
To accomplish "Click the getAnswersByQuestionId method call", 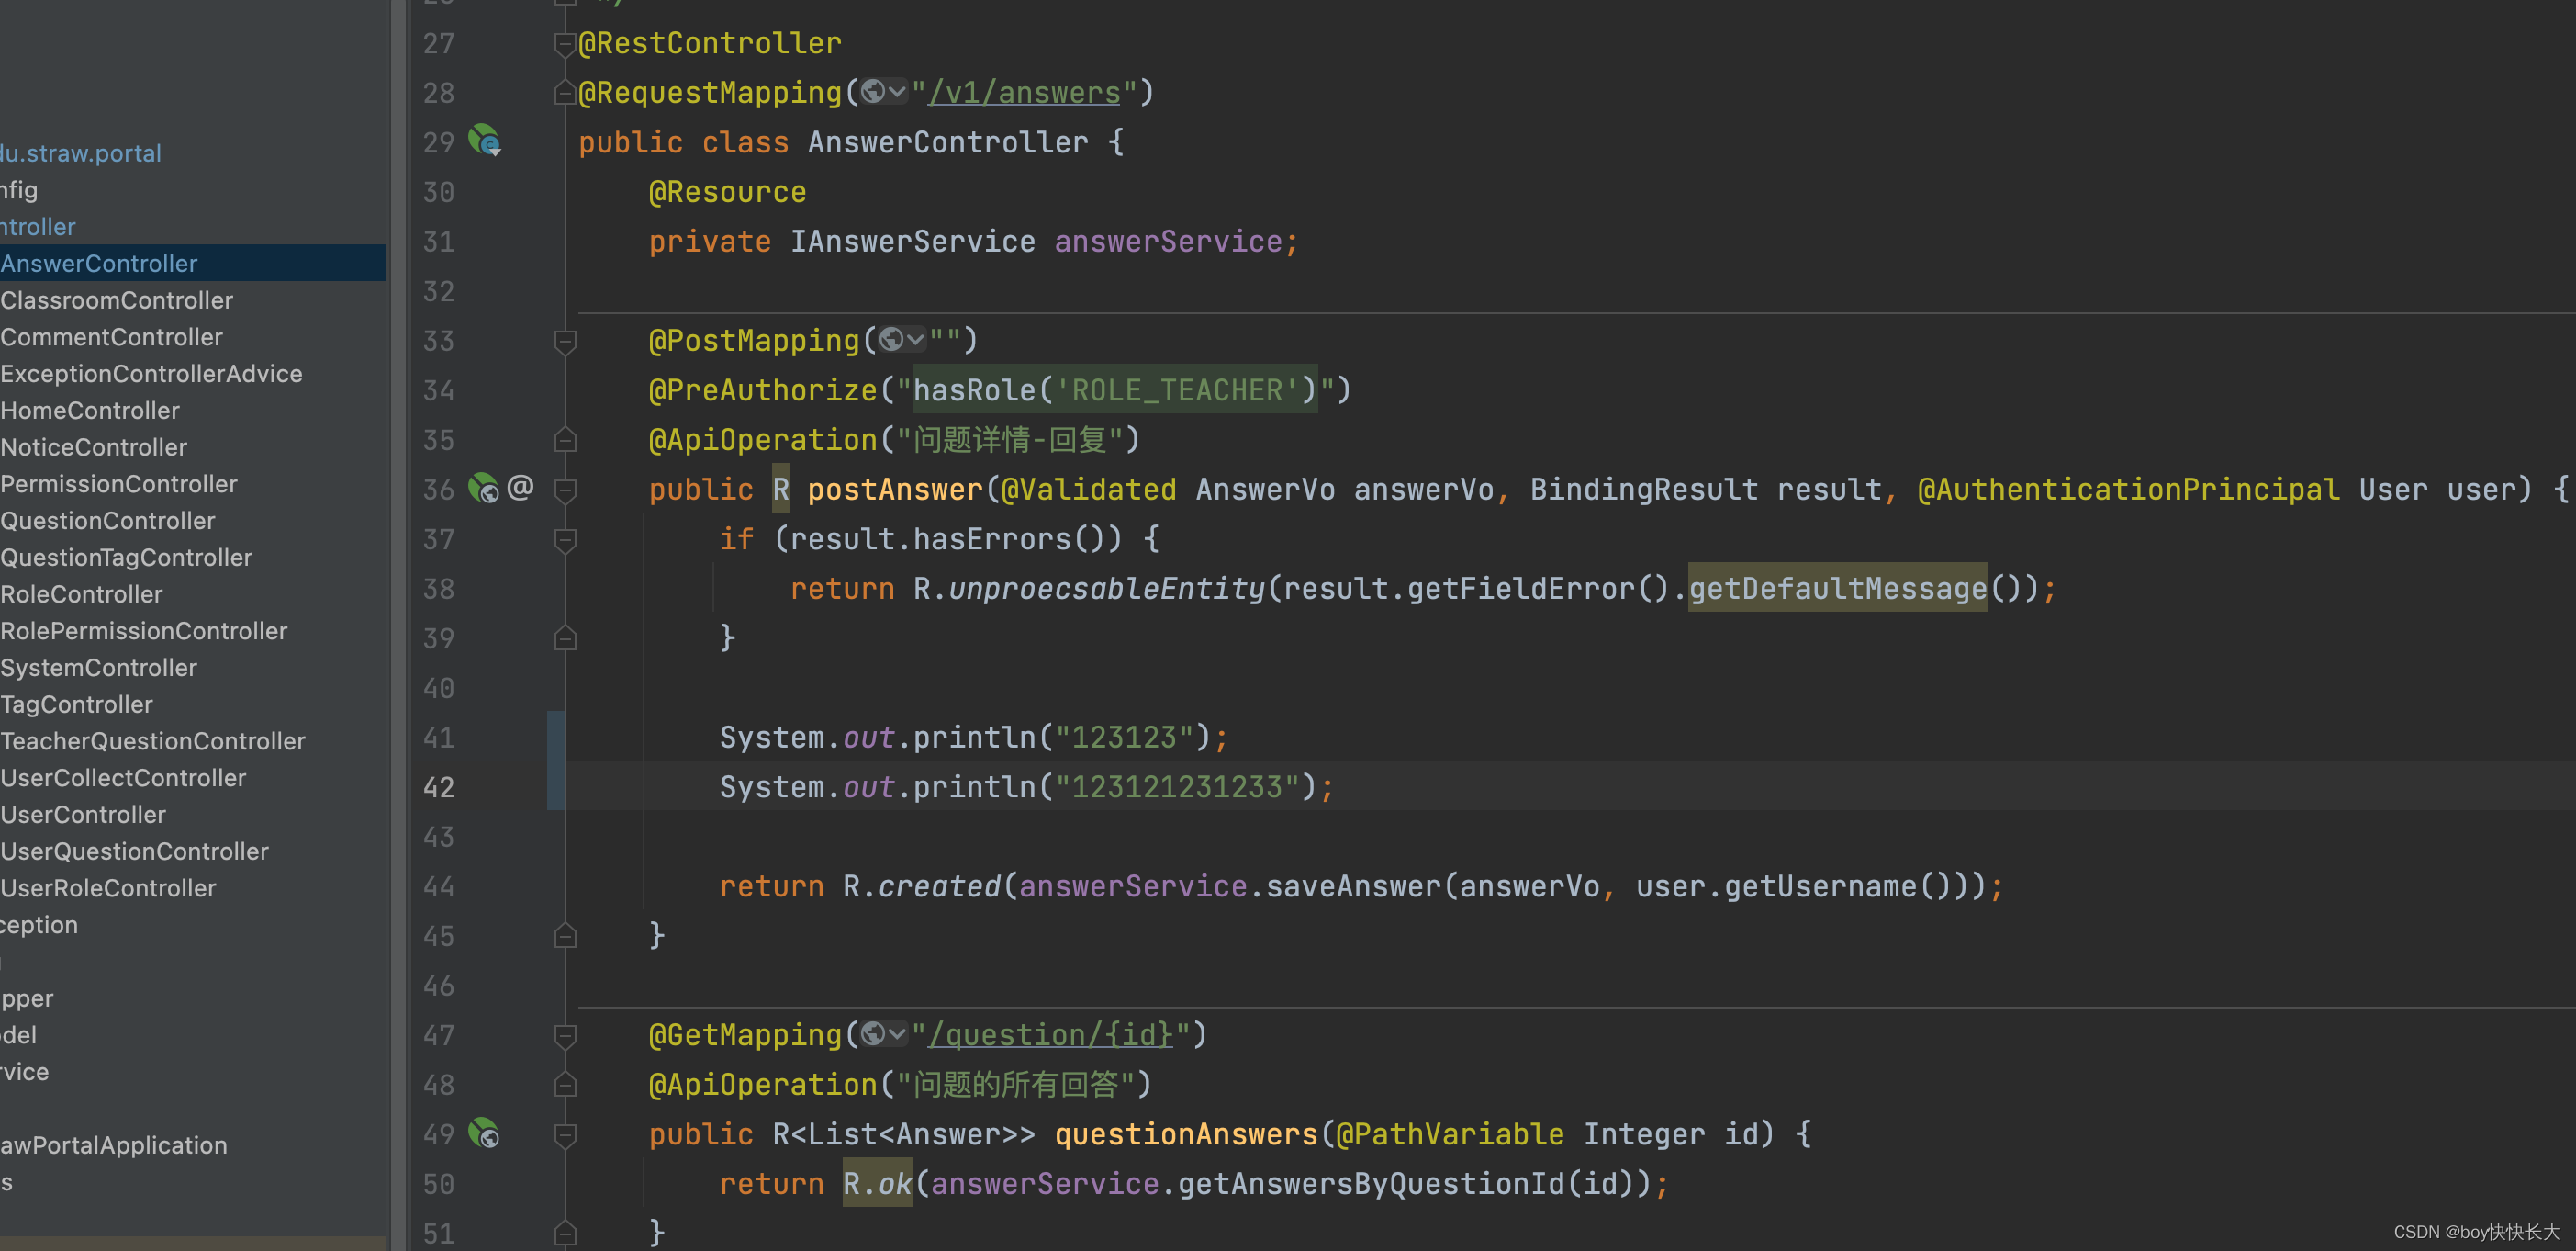I will pos(1371,1184).
